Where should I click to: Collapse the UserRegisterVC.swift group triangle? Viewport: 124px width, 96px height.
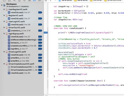pos(4,9)
